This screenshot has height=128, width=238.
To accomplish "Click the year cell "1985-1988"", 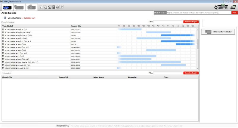I will (76, 68).
